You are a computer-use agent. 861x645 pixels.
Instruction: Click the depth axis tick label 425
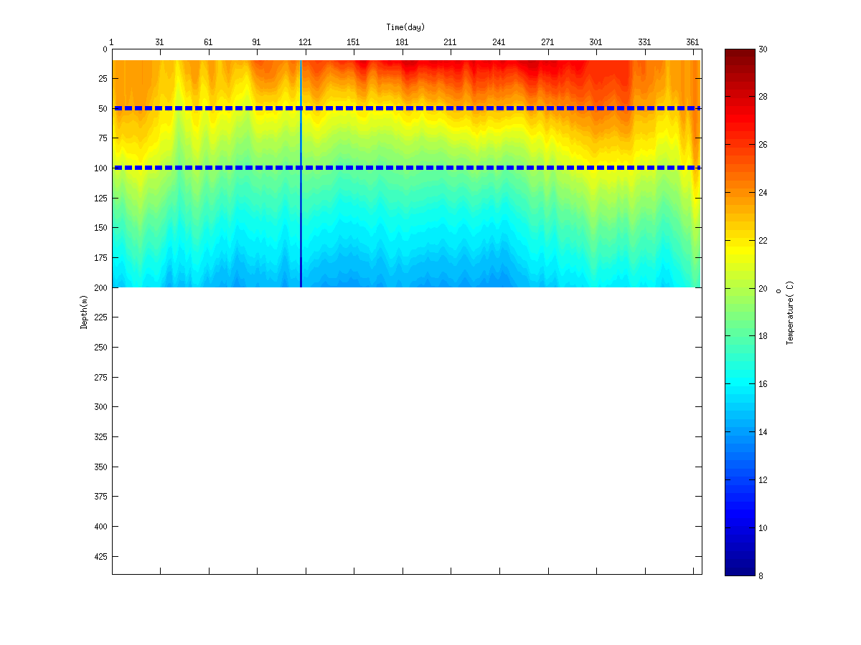point(100,556)
